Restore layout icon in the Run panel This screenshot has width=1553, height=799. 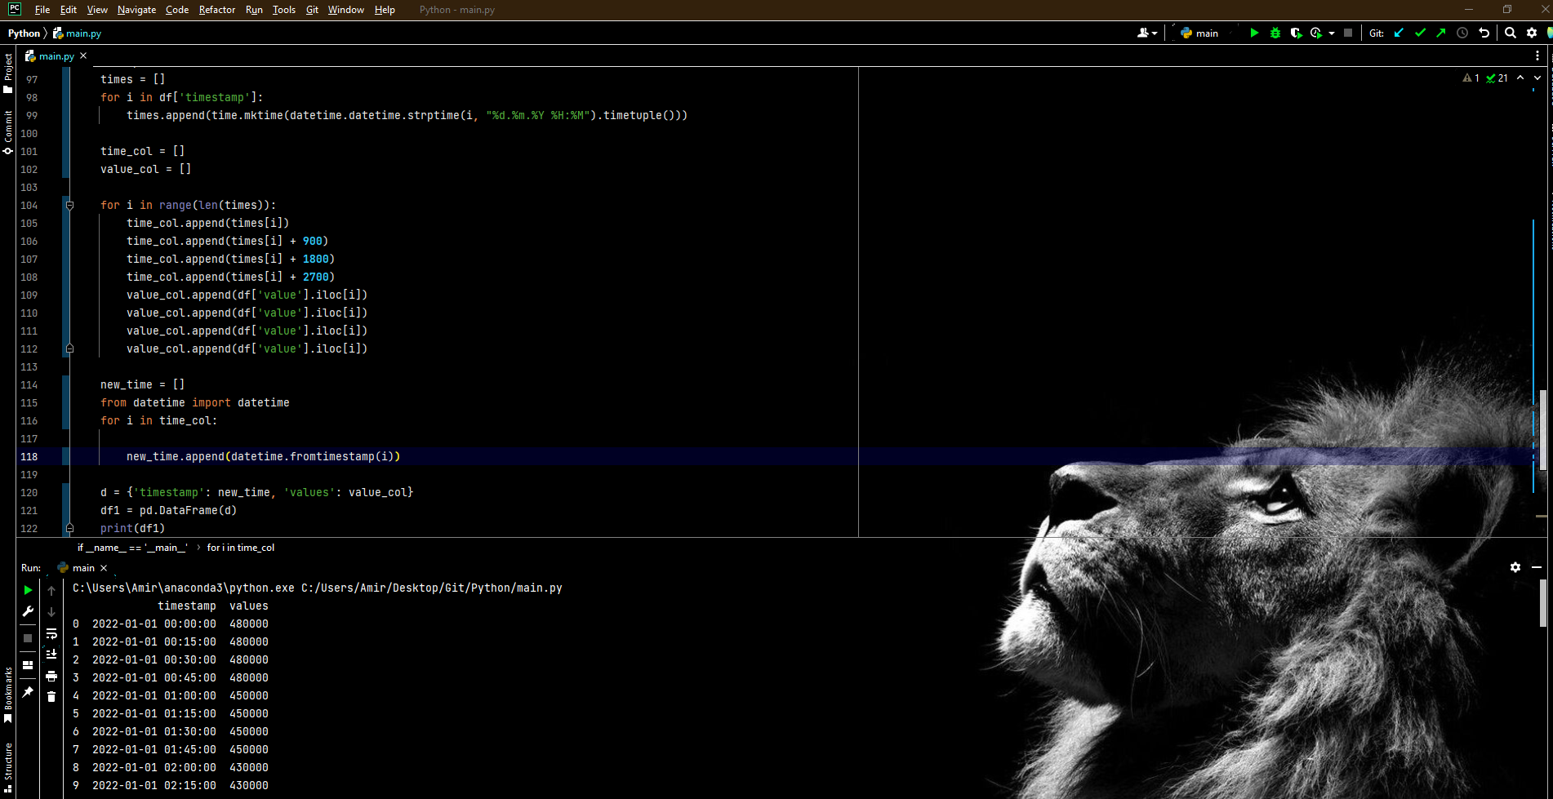click(x=28, y=665)
